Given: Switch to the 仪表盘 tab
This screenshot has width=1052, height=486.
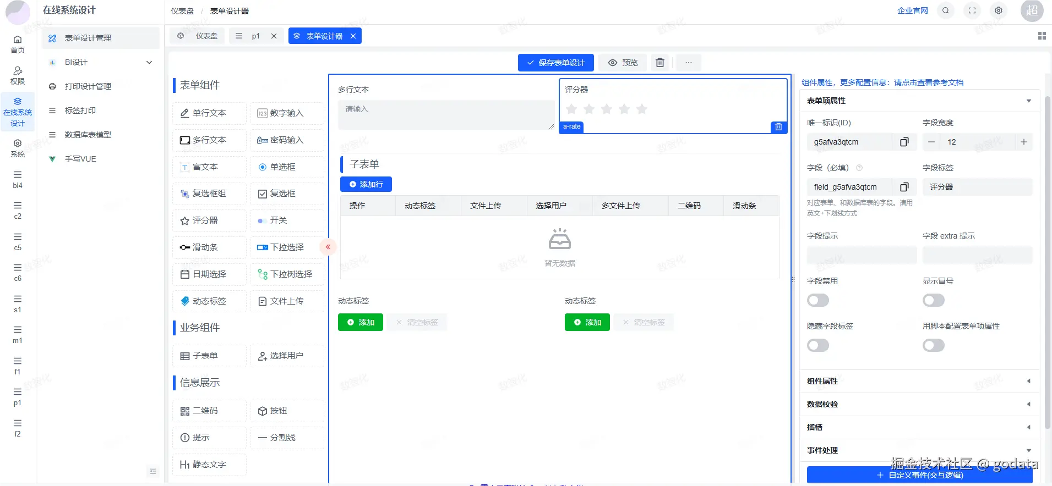Looking at the screenshot, I should (198, 36).
